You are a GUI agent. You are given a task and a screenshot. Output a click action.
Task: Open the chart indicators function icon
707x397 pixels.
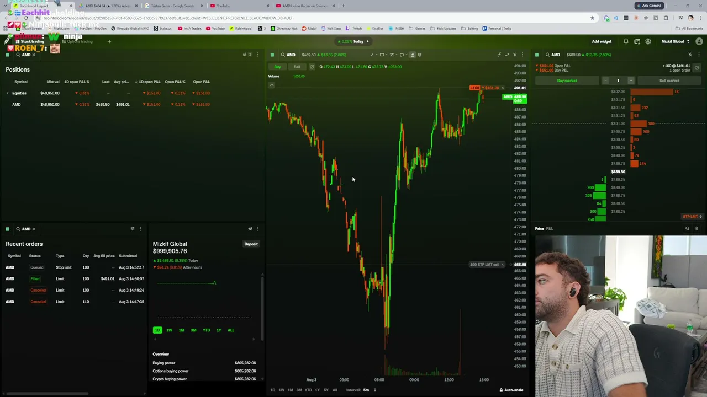coord(499,55)
